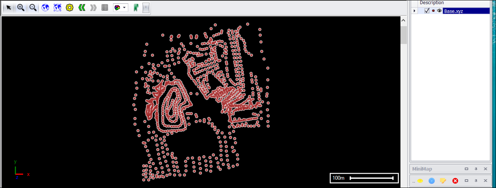The width and height of the screenshot is (496, 188).
Task: Click the yellow eye icon in bottom panel
Action: (x=420, y=181)
